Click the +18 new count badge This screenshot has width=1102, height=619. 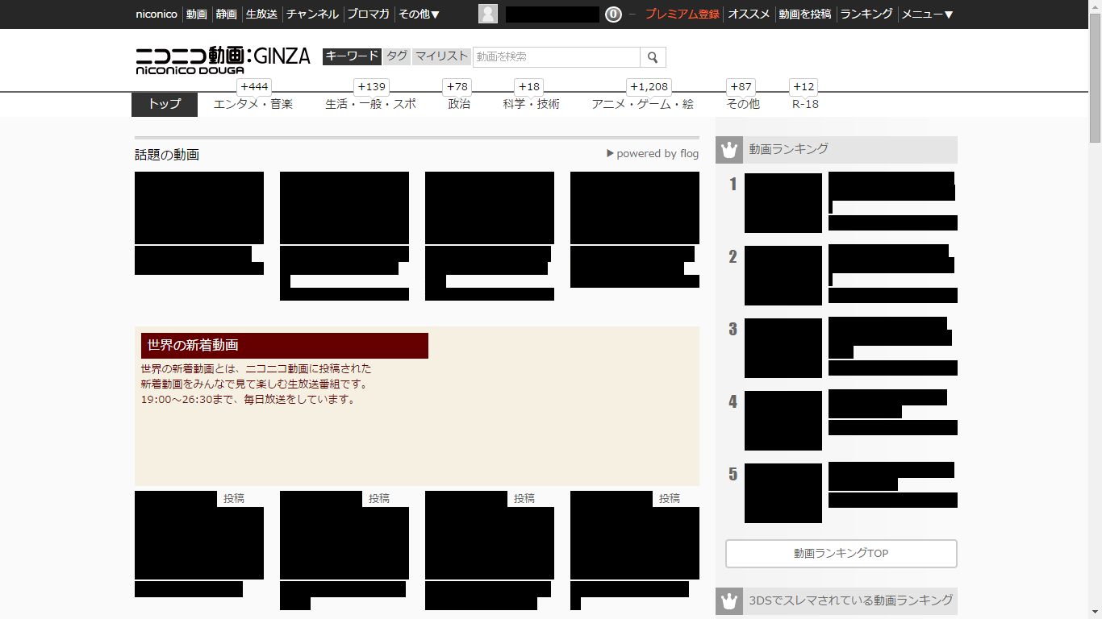[529, 87]
